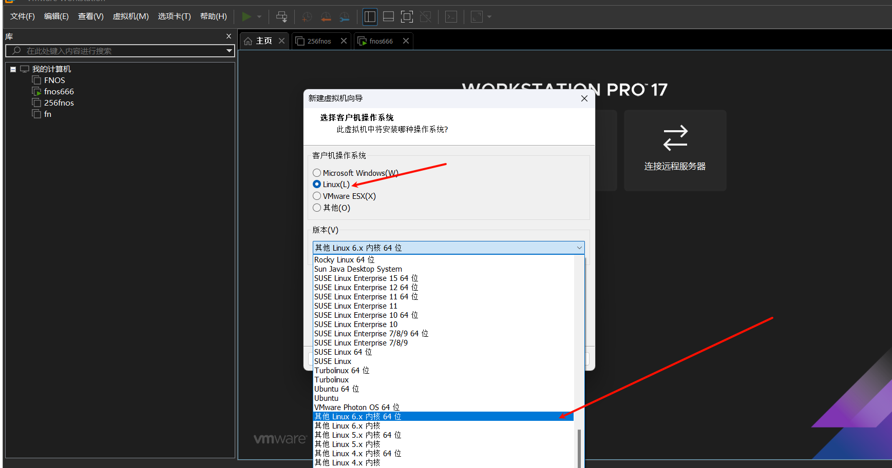Choose Rocky Linux 64 位 from the list
Image resolution: width=892 pixels, height=468 pixels.
(x=443, y=260)
